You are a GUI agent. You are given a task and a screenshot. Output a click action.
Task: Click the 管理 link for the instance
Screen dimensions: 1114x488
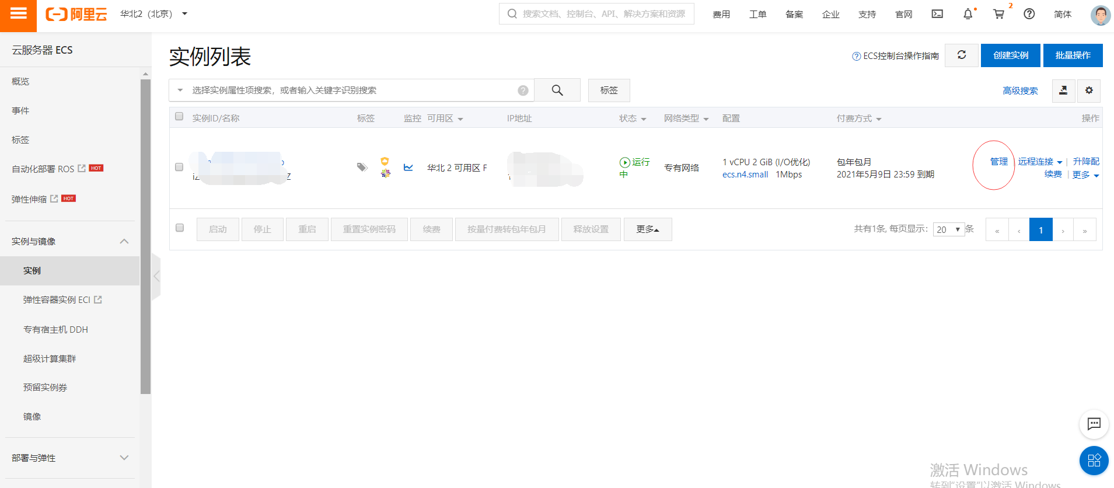[x=998, y=162]
